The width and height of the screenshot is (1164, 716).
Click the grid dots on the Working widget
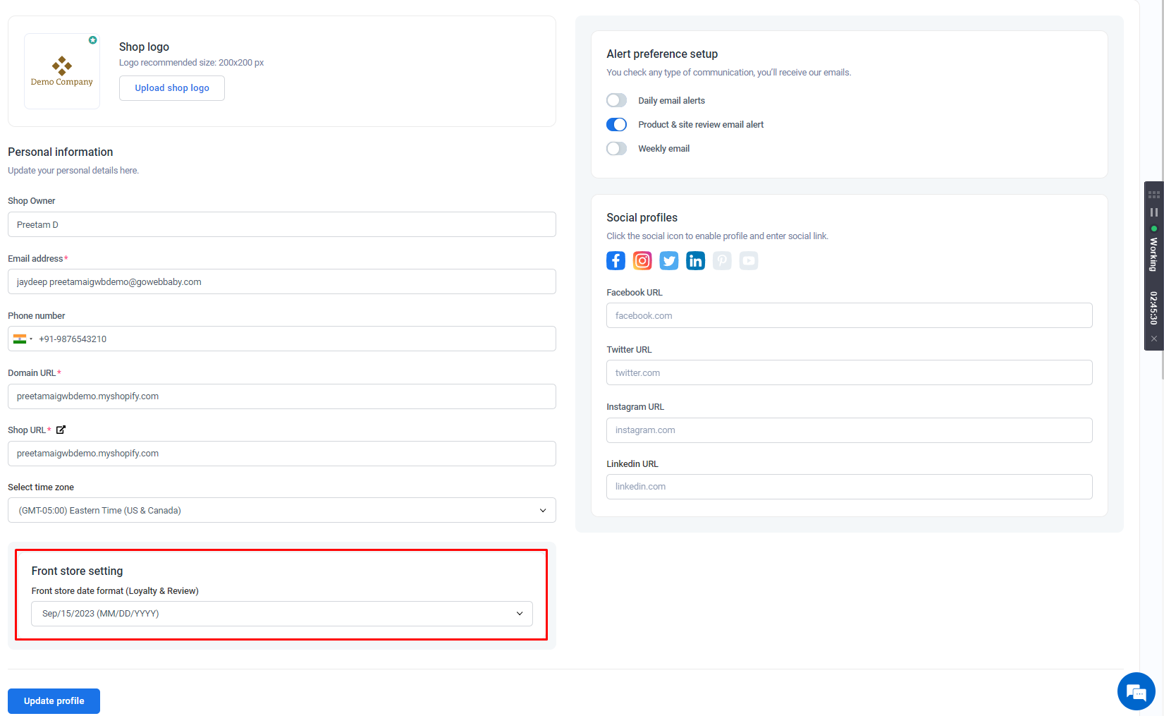tap(1154, 195)
